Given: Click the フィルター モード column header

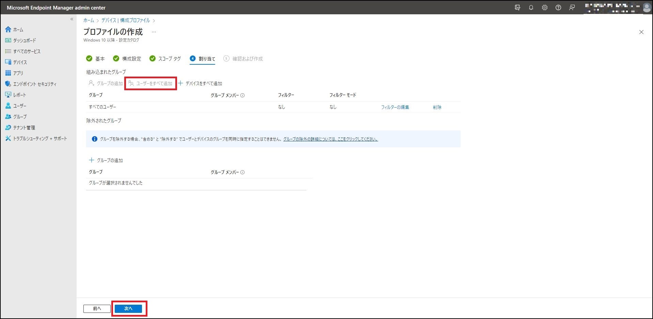Looking at the screenshot, I should click(343, 95).
